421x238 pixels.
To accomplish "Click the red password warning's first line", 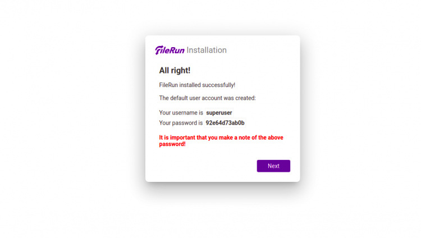I will 222,137.
